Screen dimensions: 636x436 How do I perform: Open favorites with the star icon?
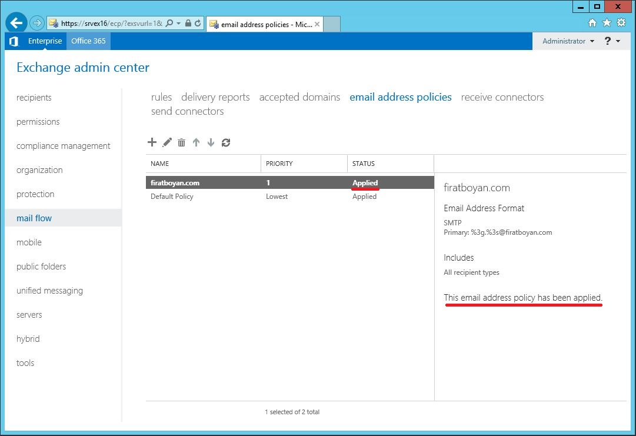pyautogui.click(x=607, y=23)
